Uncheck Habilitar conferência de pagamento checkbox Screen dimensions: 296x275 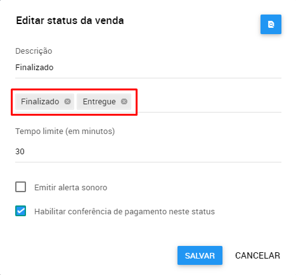coord(21,211)
